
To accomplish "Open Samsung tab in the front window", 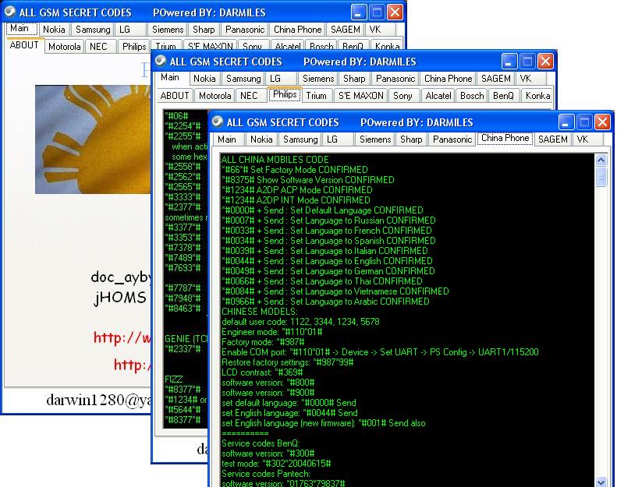I will pos(300,139).
